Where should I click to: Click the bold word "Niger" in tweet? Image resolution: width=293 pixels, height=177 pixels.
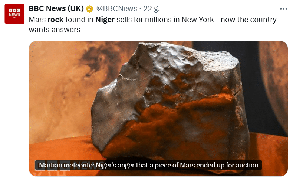(105, 20)
